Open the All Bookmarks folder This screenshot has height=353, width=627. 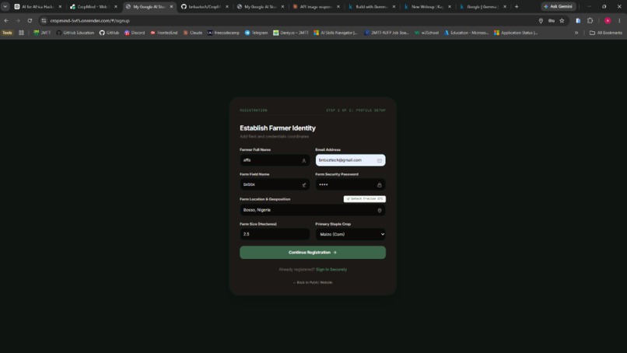click(606, 33)
